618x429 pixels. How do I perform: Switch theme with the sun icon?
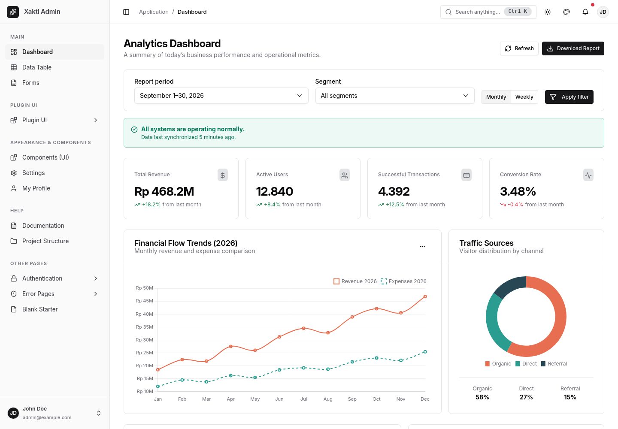548,12
